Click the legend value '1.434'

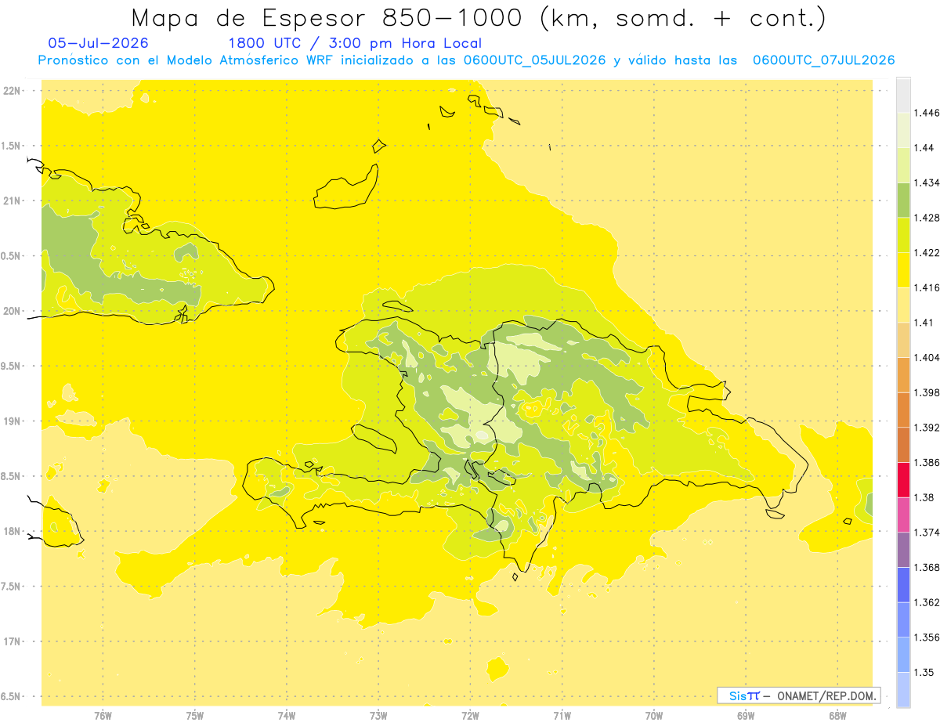[x=927, y=182]
